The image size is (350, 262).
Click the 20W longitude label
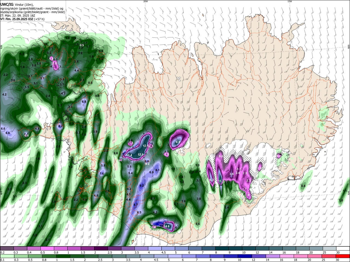pyautogui.click(x=145, y=1)
